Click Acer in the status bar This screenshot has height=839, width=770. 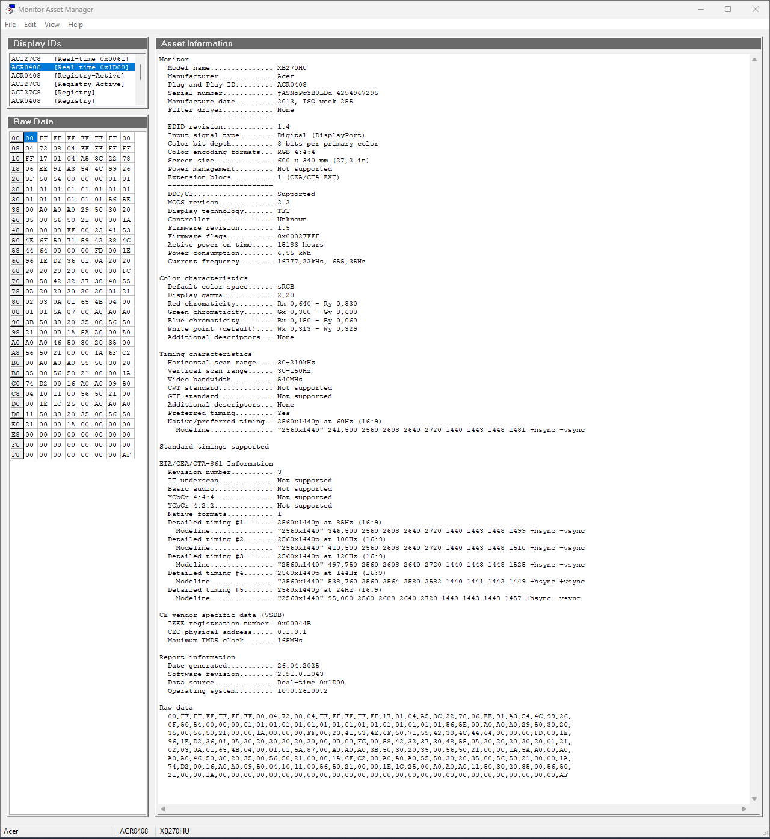pos(11,831)
